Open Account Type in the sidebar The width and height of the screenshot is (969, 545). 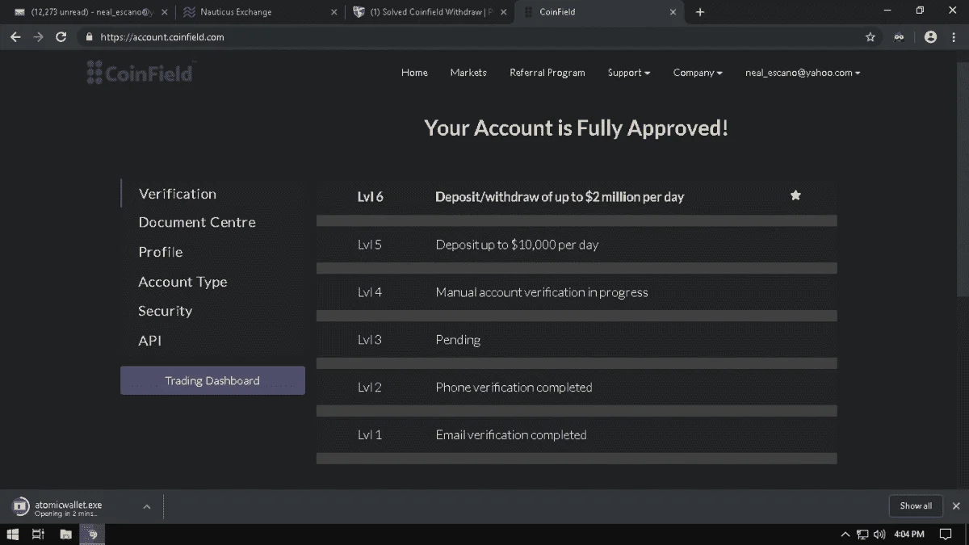pos(182,282)
